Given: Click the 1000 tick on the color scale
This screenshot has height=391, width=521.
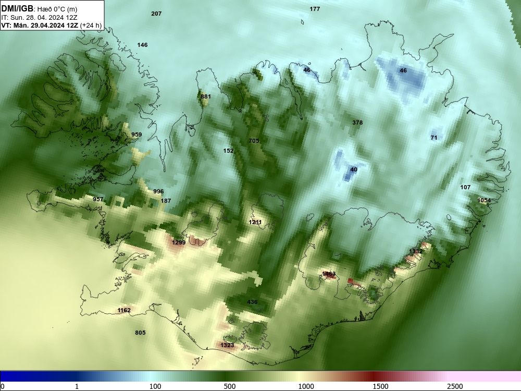Looking at the screenshot, I should [x=306, y=386].
